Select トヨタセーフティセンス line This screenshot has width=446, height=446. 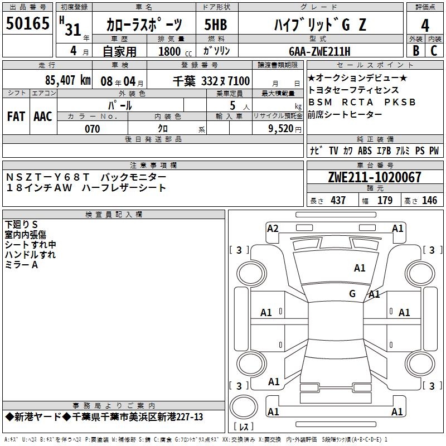pos(353,90)
